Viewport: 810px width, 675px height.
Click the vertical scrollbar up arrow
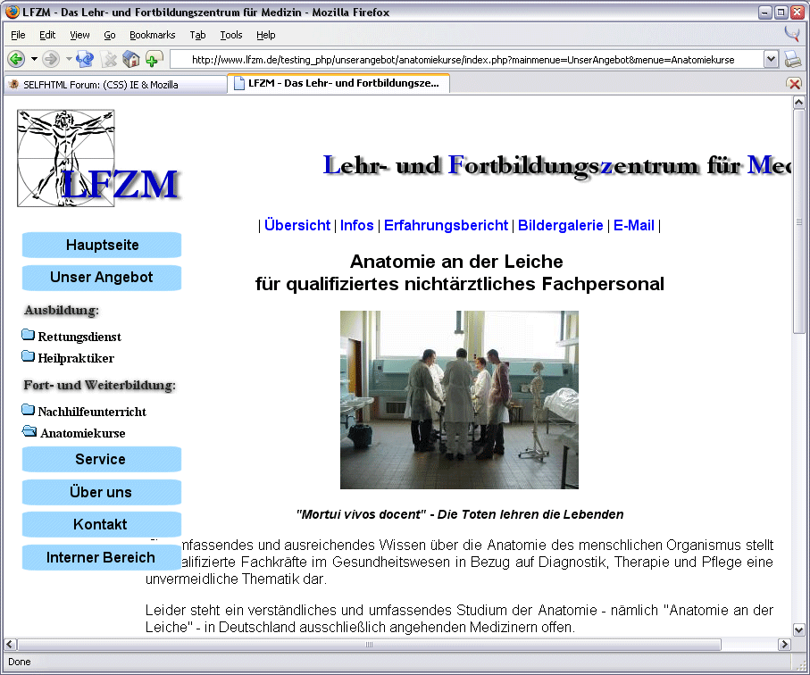coord(798,103)
